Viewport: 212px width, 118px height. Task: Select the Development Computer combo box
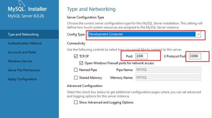click(144, 34)
